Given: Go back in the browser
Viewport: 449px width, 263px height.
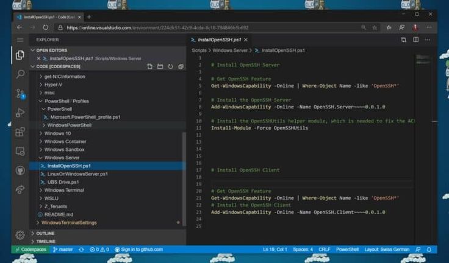Looking at the screenshot, I should tap(20, 27).
